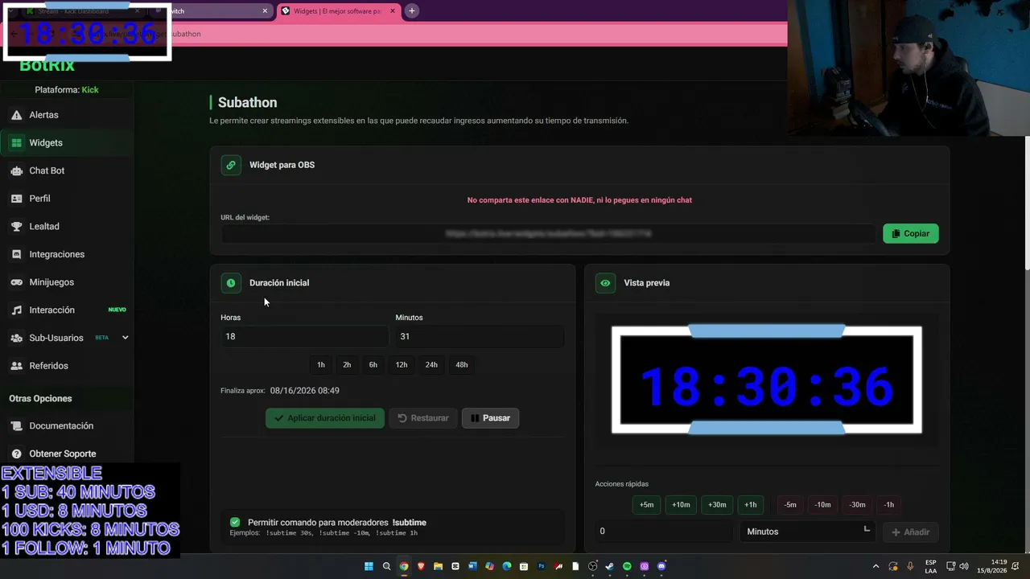Add one hour with +1h
Viewport: 1030px width, 579px height.
tap(751, 505)
